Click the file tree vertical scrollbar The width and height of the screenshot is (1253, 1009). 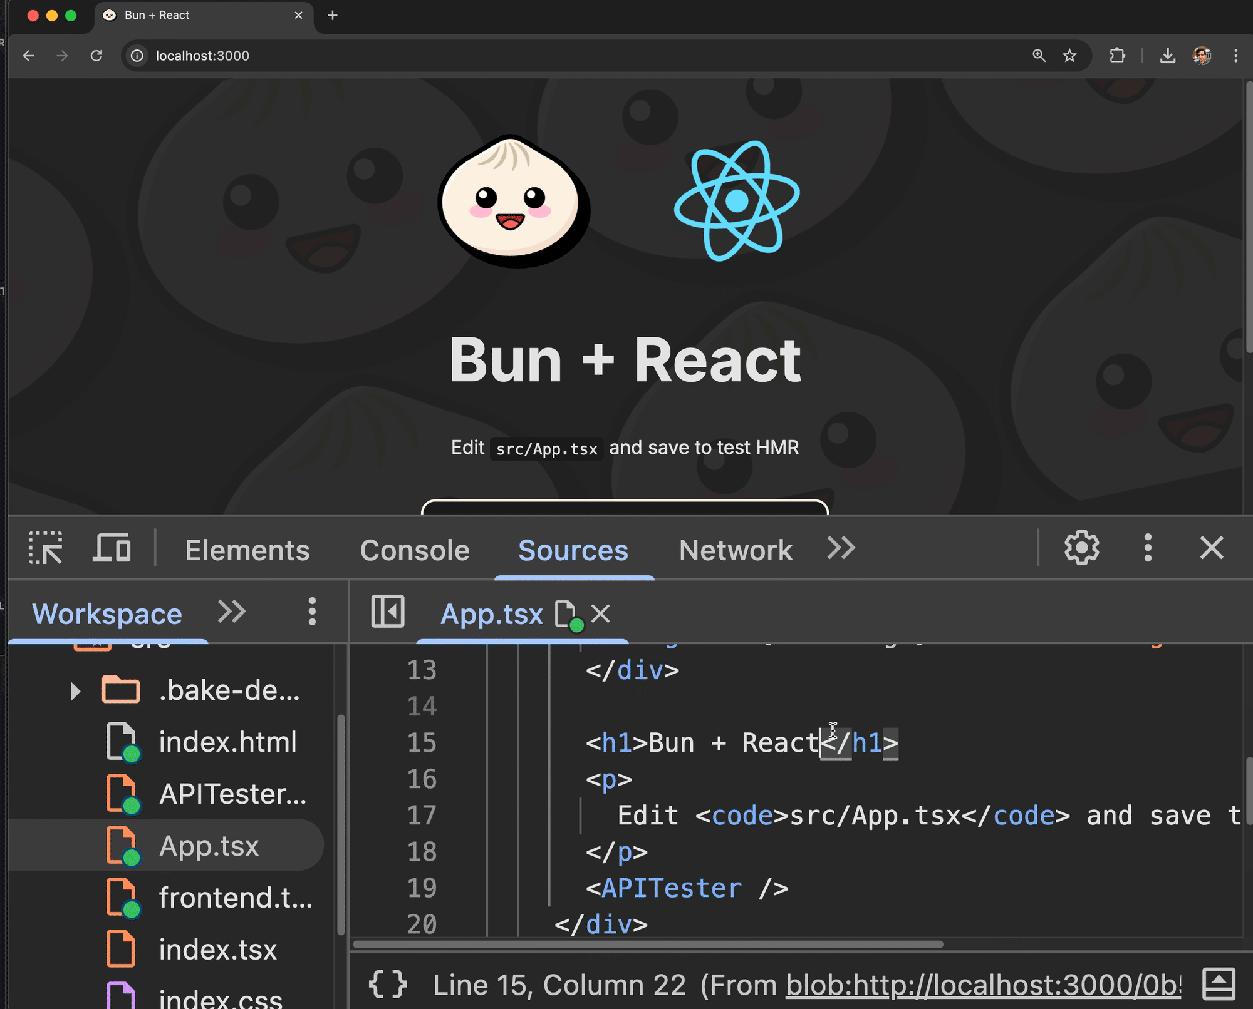click(341, 824)
